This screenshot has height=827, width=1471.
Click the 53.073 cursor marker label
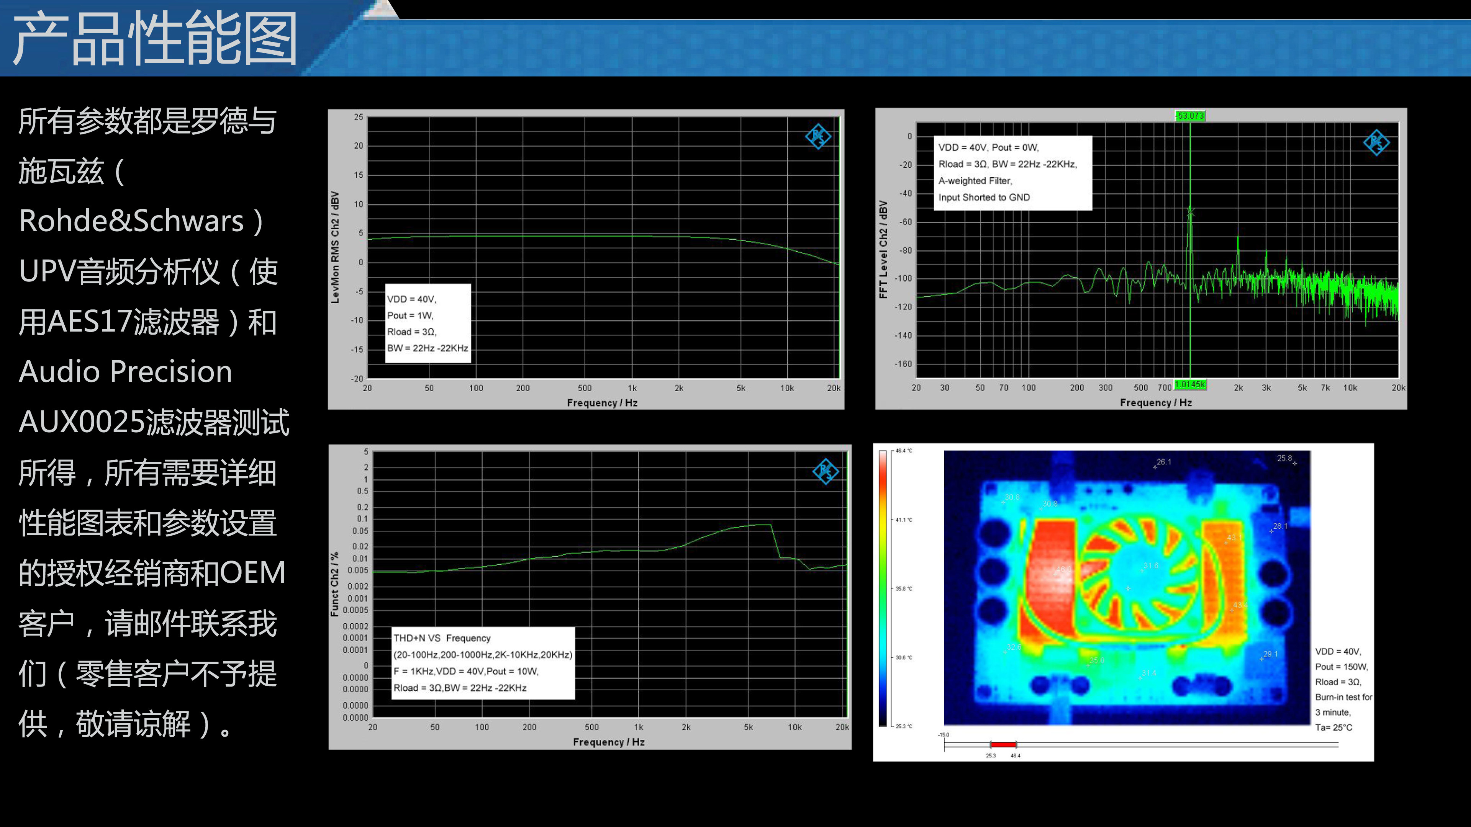click(1190, 116)
